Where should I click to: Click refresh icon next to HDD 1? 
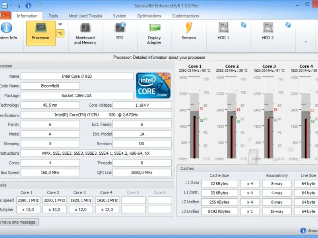[x=244, y=25]
